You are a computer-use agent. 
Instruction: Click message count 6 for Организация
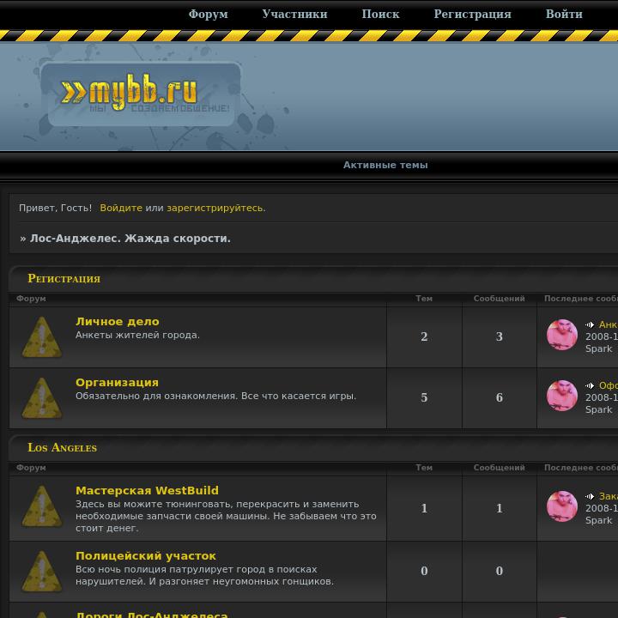coord(499,397)
